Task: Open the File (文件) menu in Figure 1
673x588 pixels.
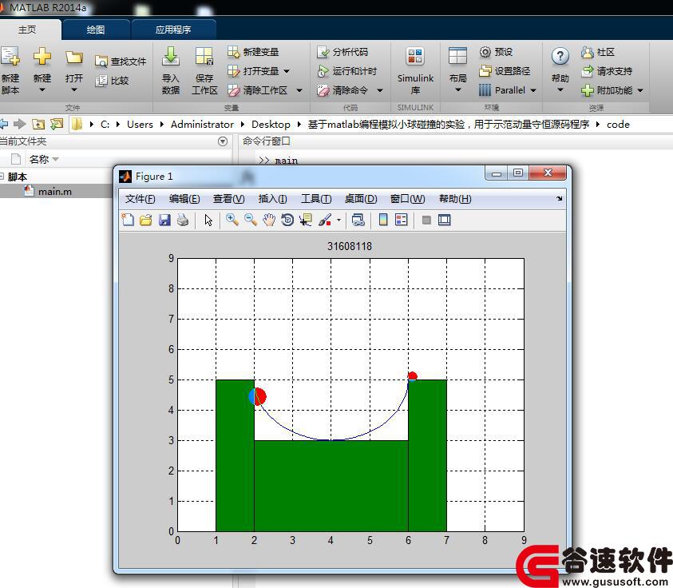Action: [x=140, y=199]
